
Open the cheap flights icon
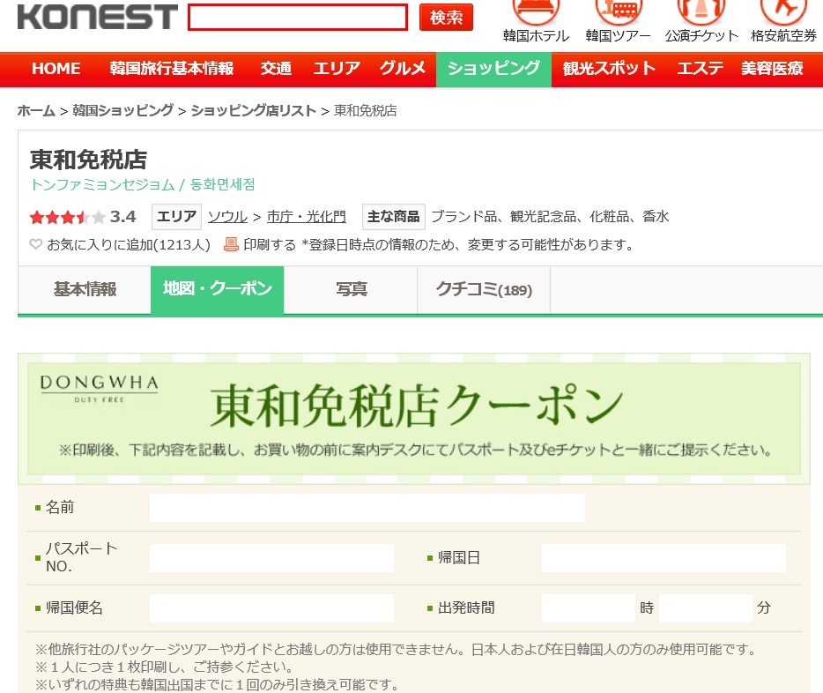782,11
